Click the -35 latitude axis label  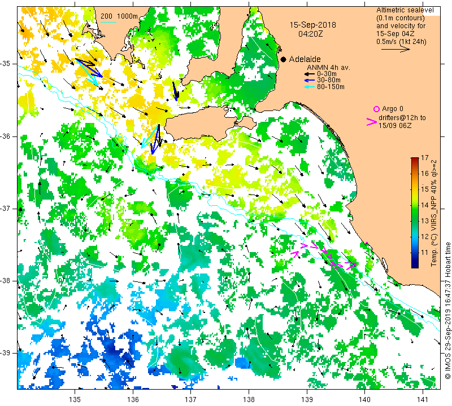tap(5, 64)
